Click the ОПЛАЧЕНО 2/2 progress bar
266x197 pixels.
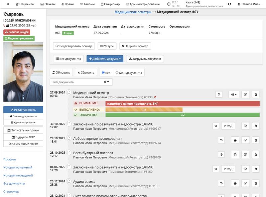183,115
